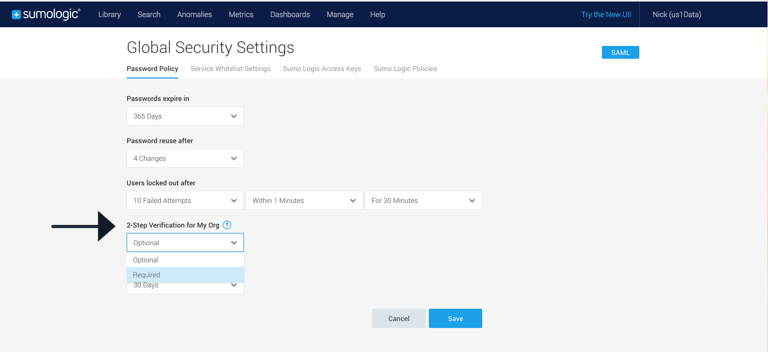Switch to Sumo Logic Access Keys tab
Viewport: 768px width, 352px height.
[322, 68]
